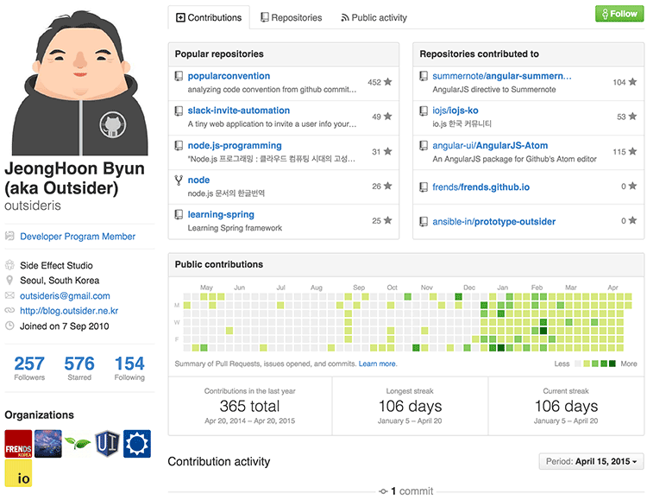Click the Side Effect Studio company text

[x=56, y=265]
